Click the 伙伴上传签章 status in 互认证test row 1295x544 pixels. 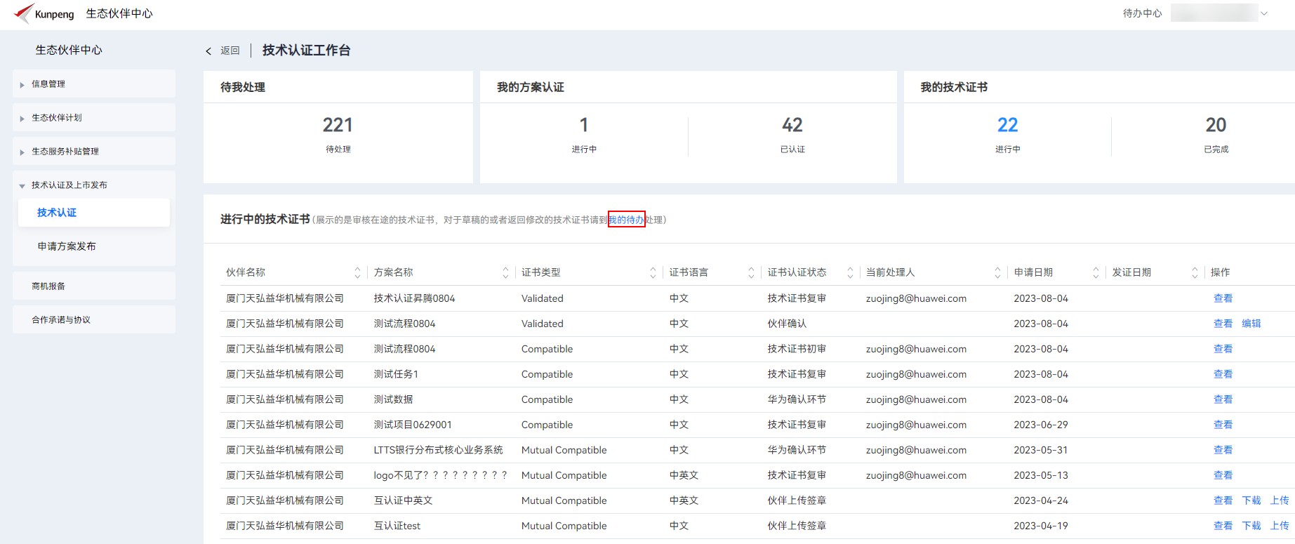point(797,526)
